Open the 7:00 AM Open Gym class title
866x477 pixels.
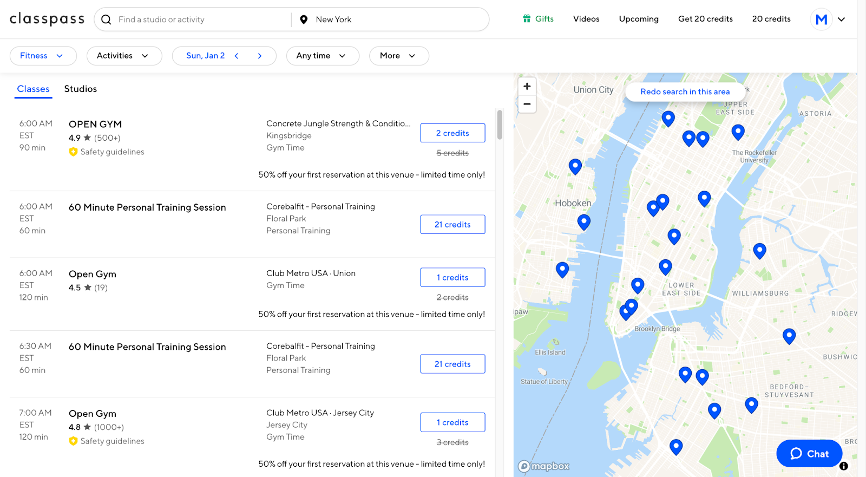[93, 414]
